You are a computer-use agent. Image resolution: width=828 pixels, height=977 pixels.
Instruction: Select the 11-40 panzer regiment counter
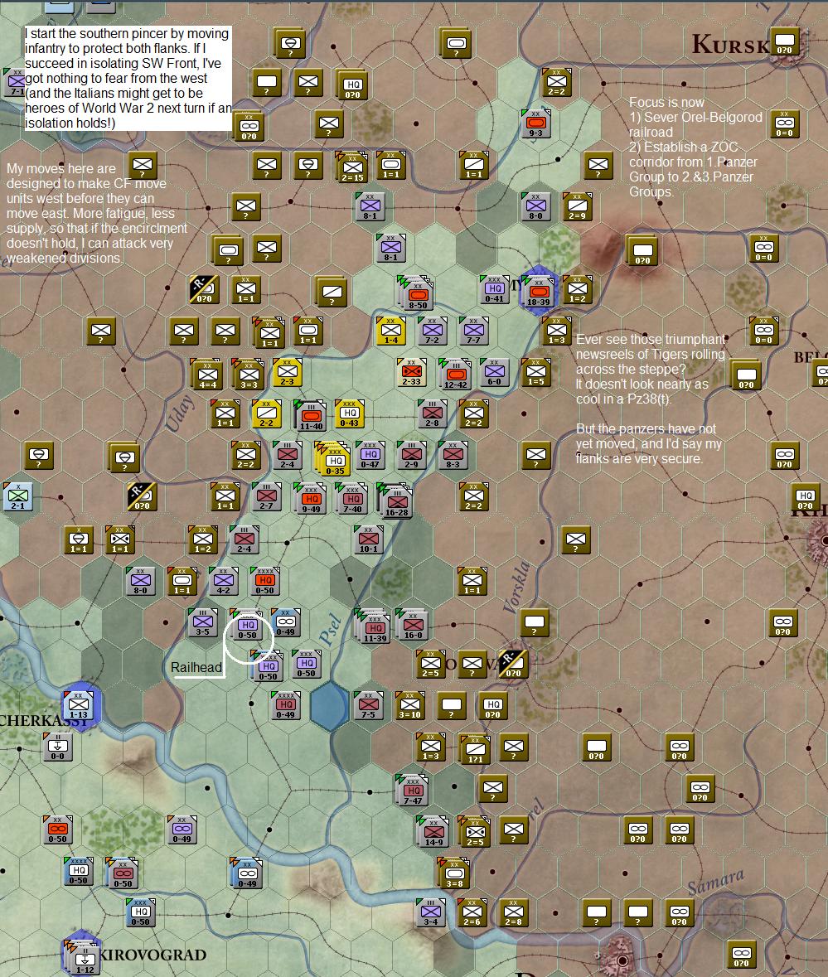click(x=311, y=416)
